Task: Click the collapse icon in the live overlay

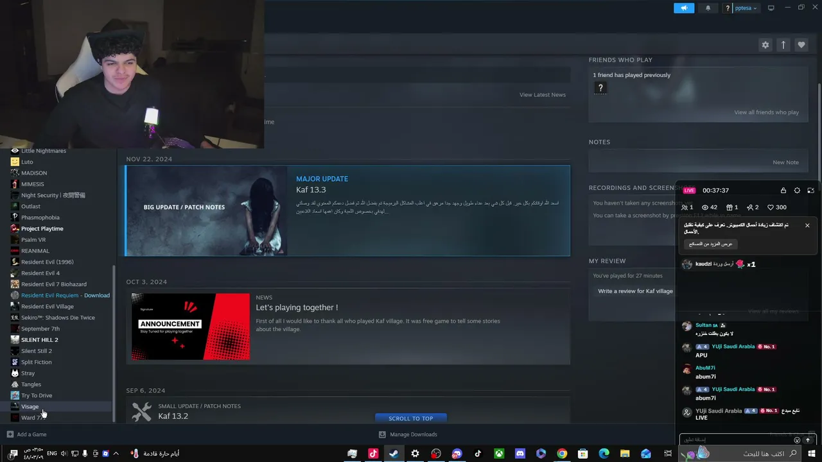Action: [810, 191]
